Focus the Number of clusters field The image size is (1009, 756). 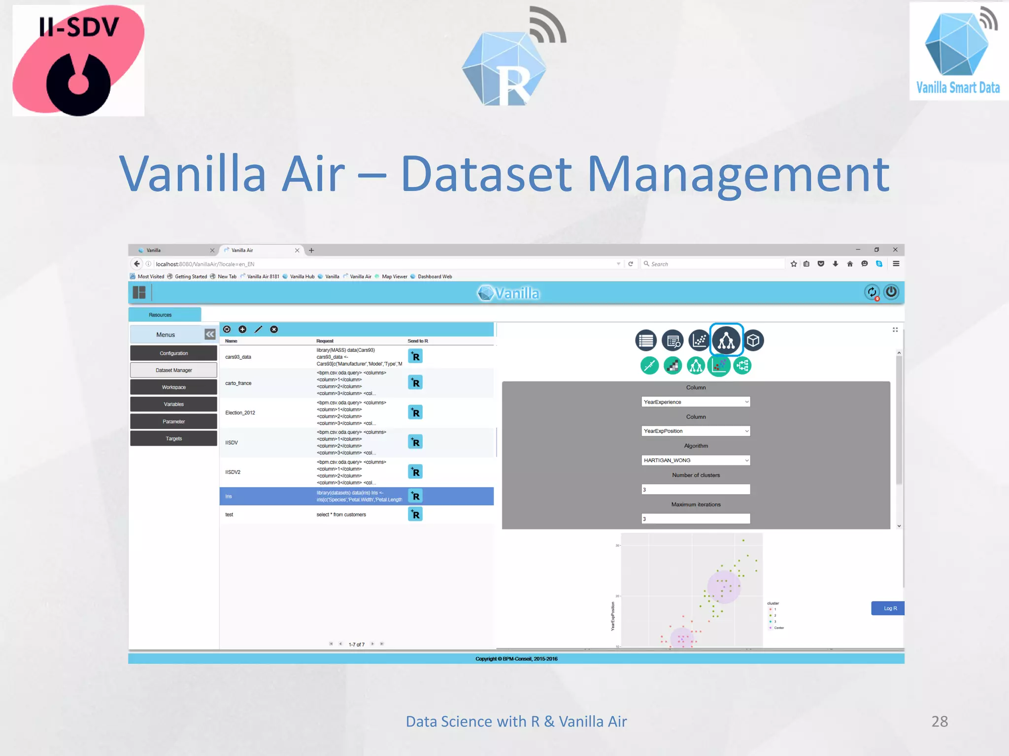pyautogui.click(x=696, y=489)
